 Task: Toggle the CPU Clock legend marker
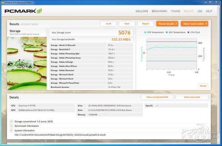[188, 32]
